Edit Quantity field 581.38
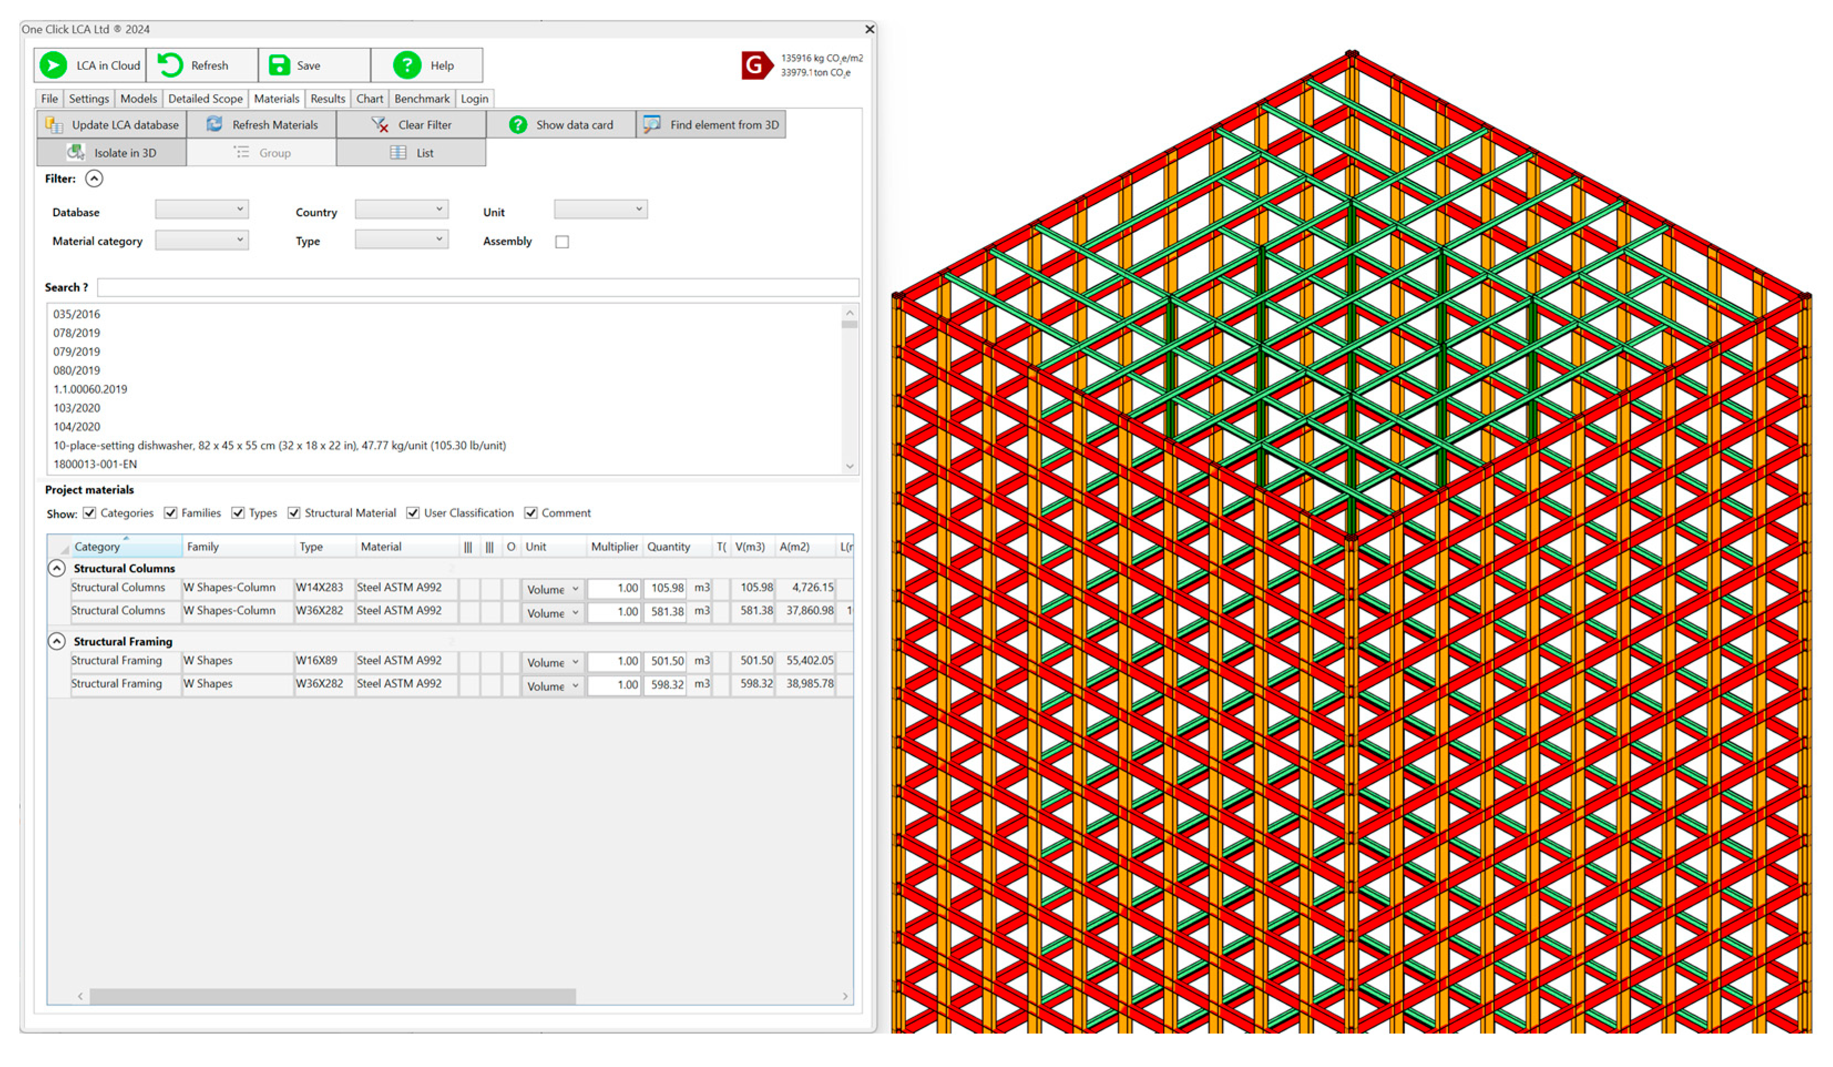1833x1067 pixels. [x=665, y=611]
